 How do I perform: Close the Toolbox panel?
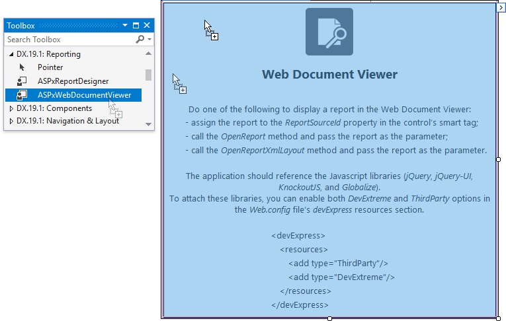coord(147,25)
